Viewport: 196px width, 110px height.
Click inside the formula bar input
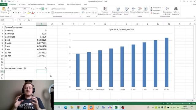click(x=112, y=20)
